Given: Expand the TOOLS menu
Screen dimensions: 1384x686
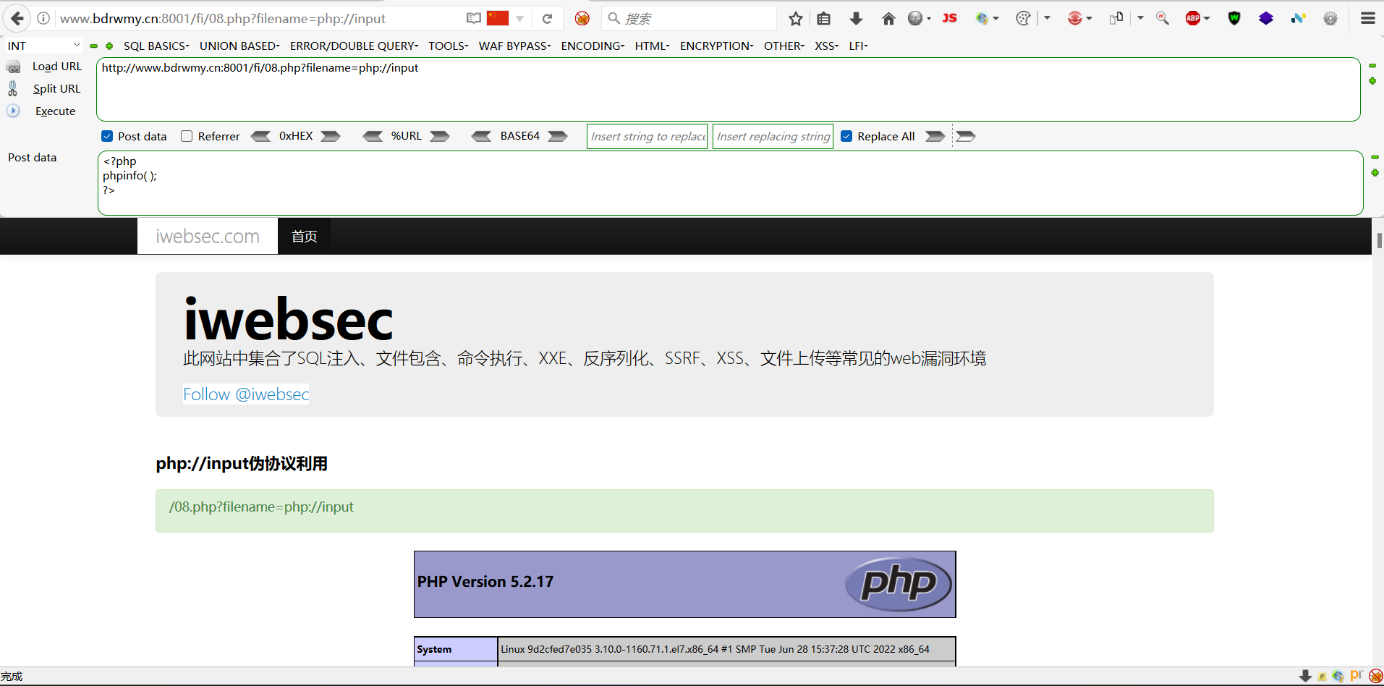Looking at the screenshot, I should click(449, 46).
